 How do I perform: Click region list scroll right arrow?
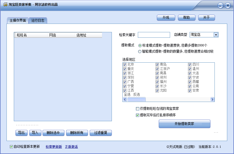[x=212, y=100]
